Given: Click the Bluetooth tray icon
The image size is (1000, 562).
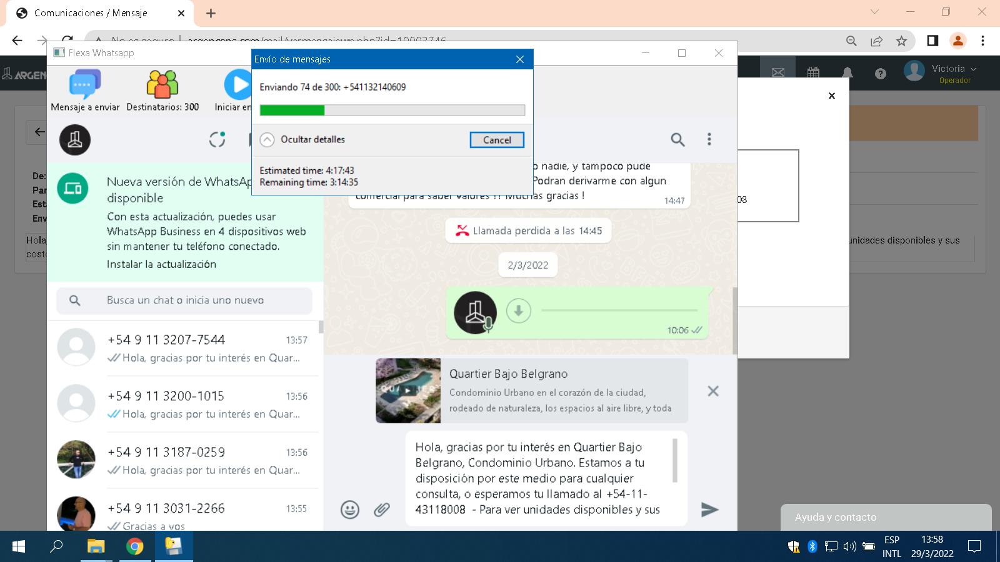Looking at the screenshot, I should (x=812, y=546).
